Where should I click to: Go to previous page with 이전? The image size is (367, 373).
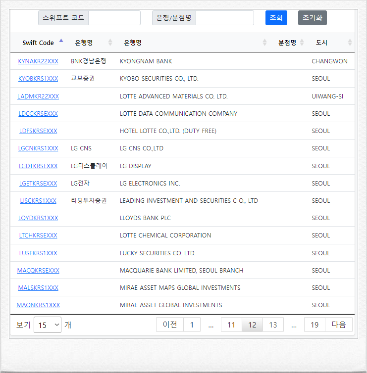170,325
